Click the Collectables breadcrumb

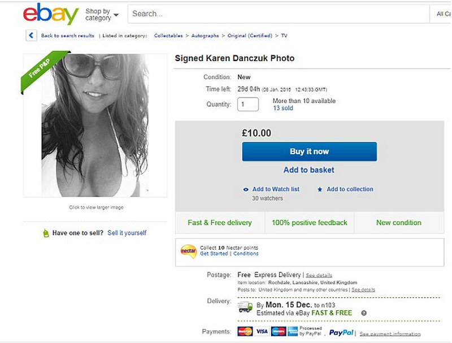click(168, 36)
